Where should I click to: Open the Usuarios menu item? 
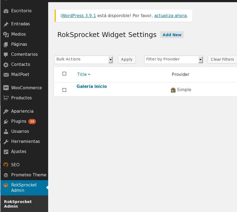tap(20, 131)
